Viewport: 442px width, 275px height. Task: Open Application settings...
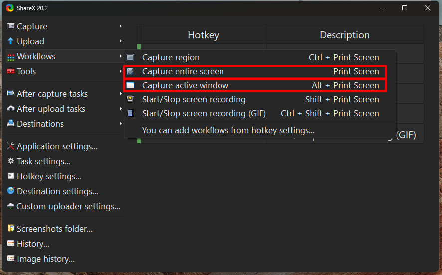click(65, 146)
